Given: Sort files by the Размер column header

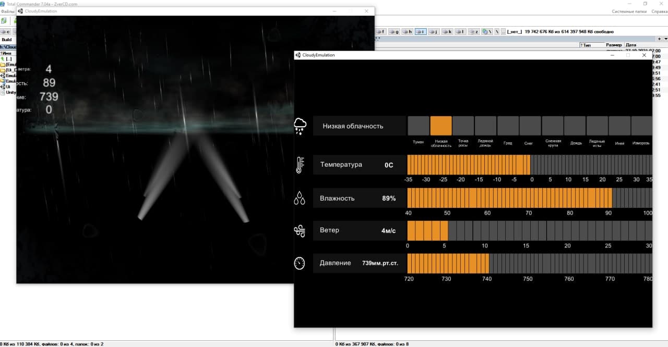Looking at the screenshot, I should click(x=614, y=45).
